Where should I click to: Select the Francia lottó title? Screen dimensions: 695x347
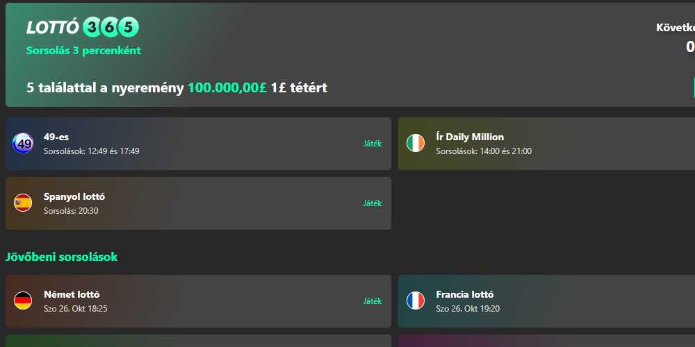(465, 294)
